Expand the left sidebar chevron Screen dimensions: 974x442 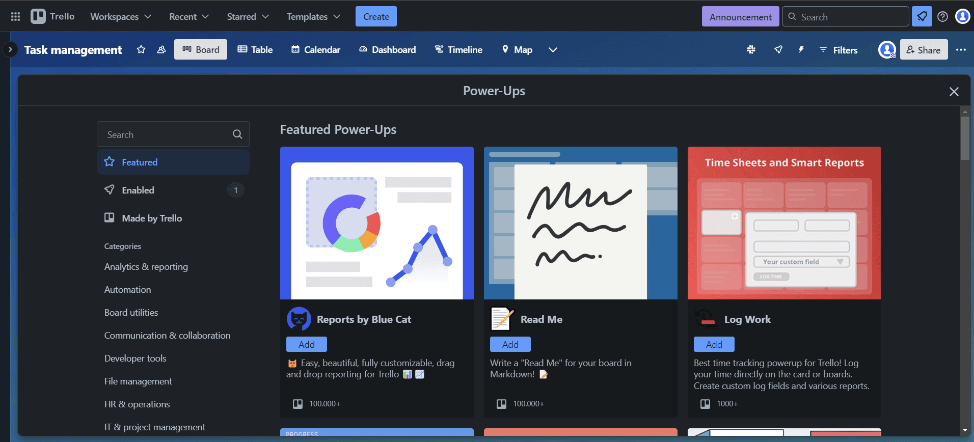10,49
